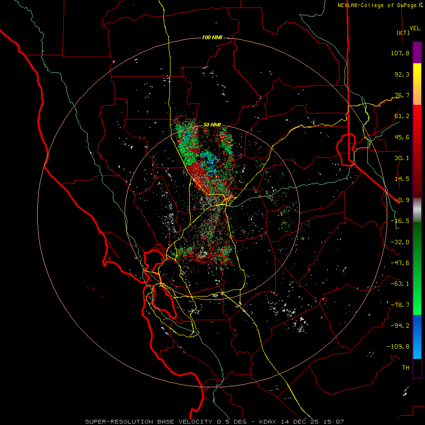
Task: Click the -94.2 value on velocity scale
Action: pyautogui.click(x=400, y=326)
